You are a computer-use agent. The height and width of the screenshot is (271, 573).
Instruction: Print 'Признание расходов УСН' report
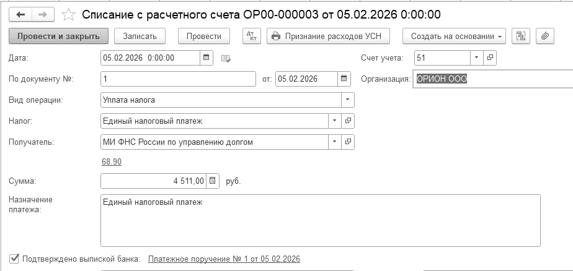[328, 36]
